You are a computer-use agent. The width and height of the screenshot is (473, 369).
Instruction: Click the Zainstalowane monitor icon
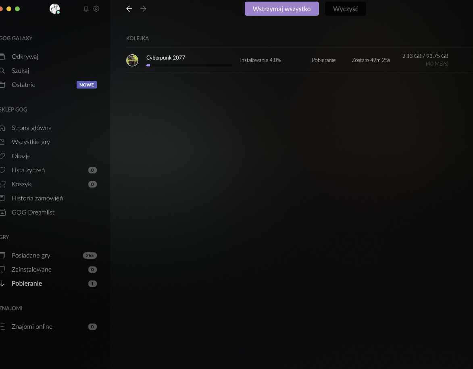tap(2, 269)
